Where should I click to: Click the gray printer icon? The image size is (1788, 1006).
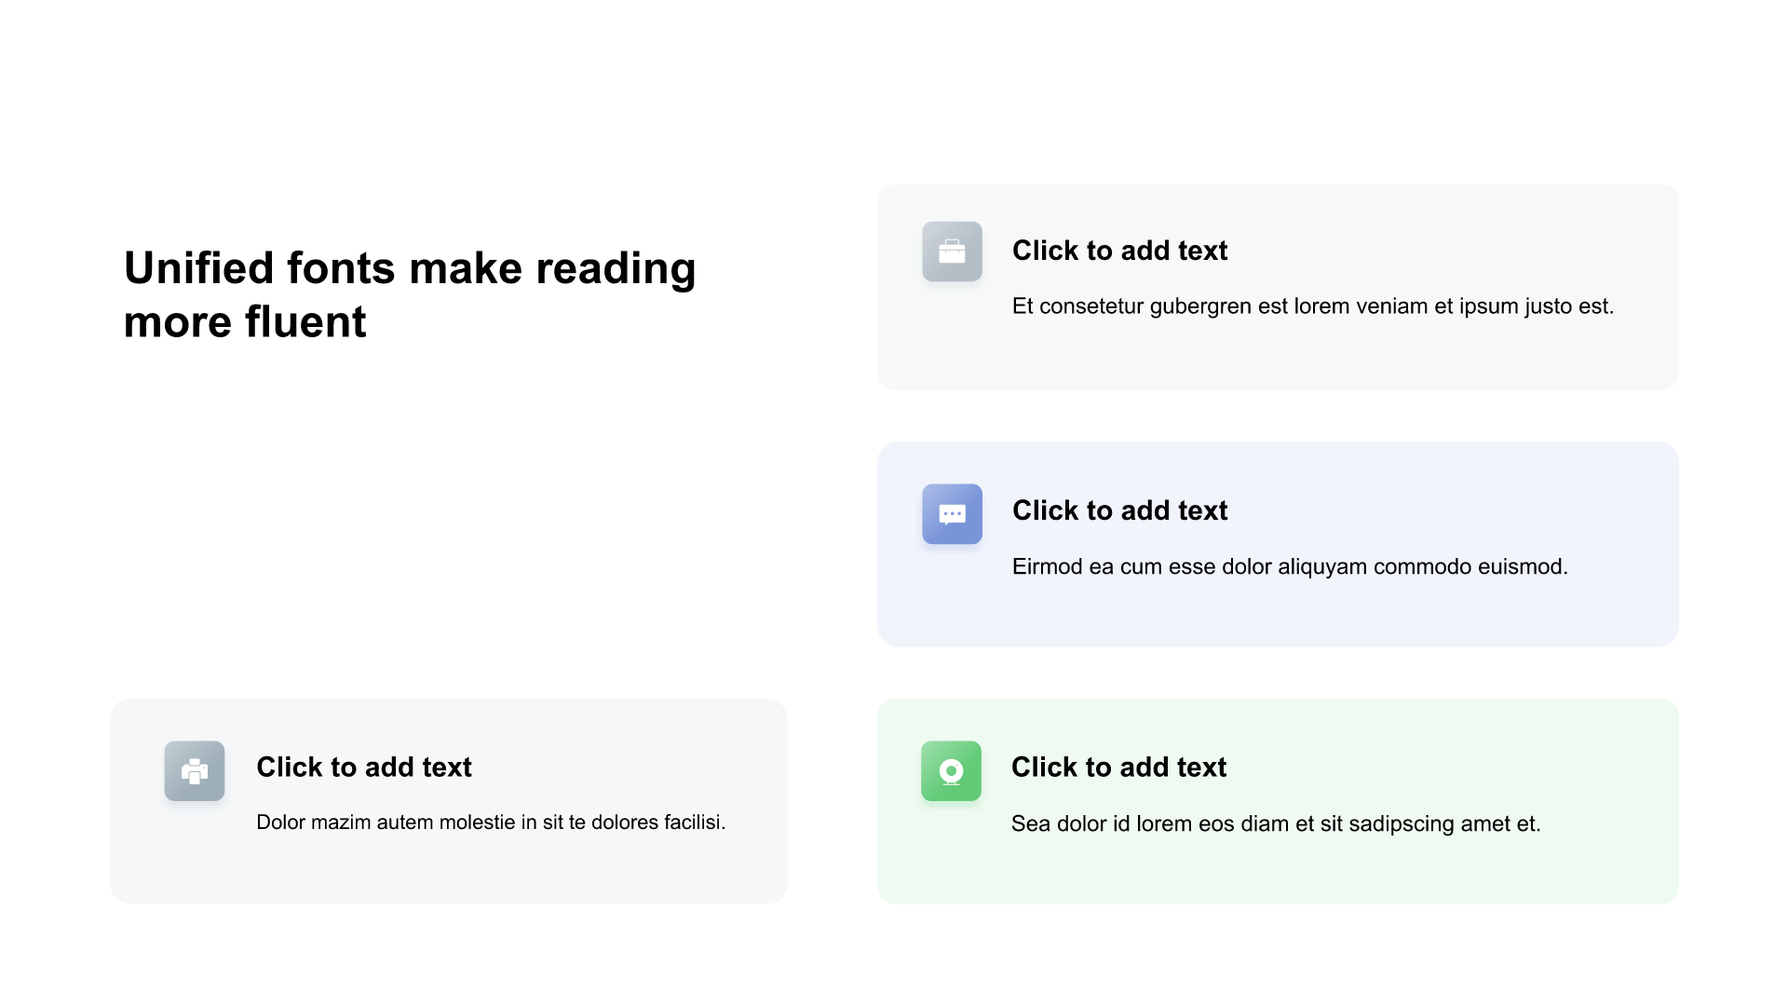[195, 771]
